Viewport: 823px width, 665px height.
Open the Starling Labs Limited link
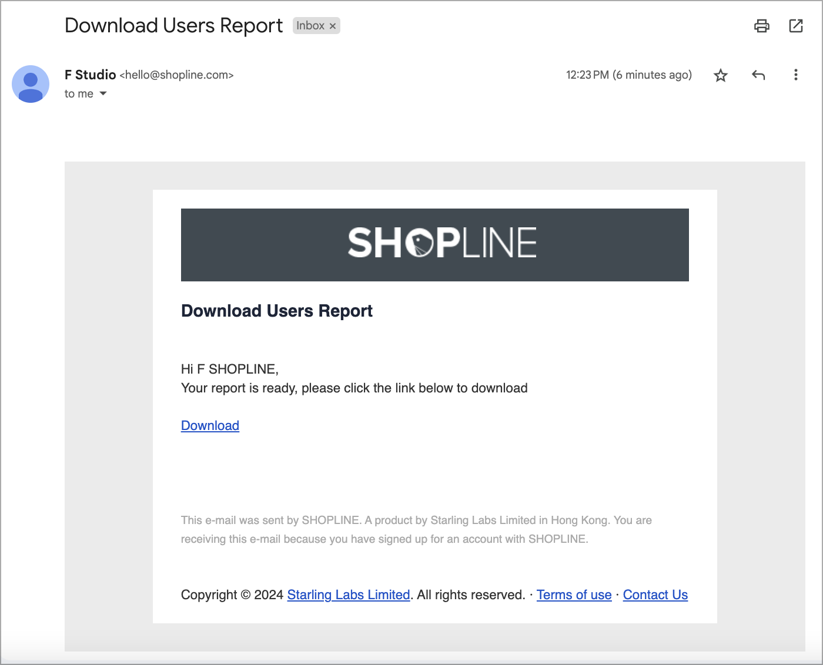tap(349, 595)
